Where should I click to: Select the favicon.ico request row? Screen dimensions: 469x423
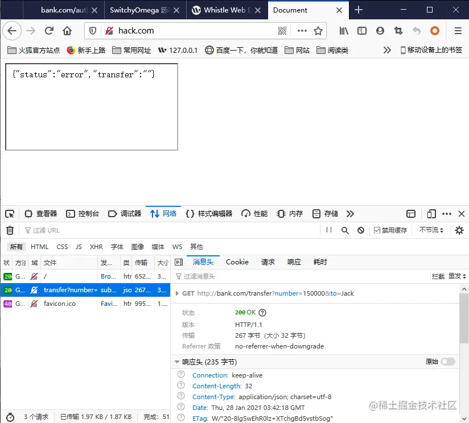pos(85,304)
